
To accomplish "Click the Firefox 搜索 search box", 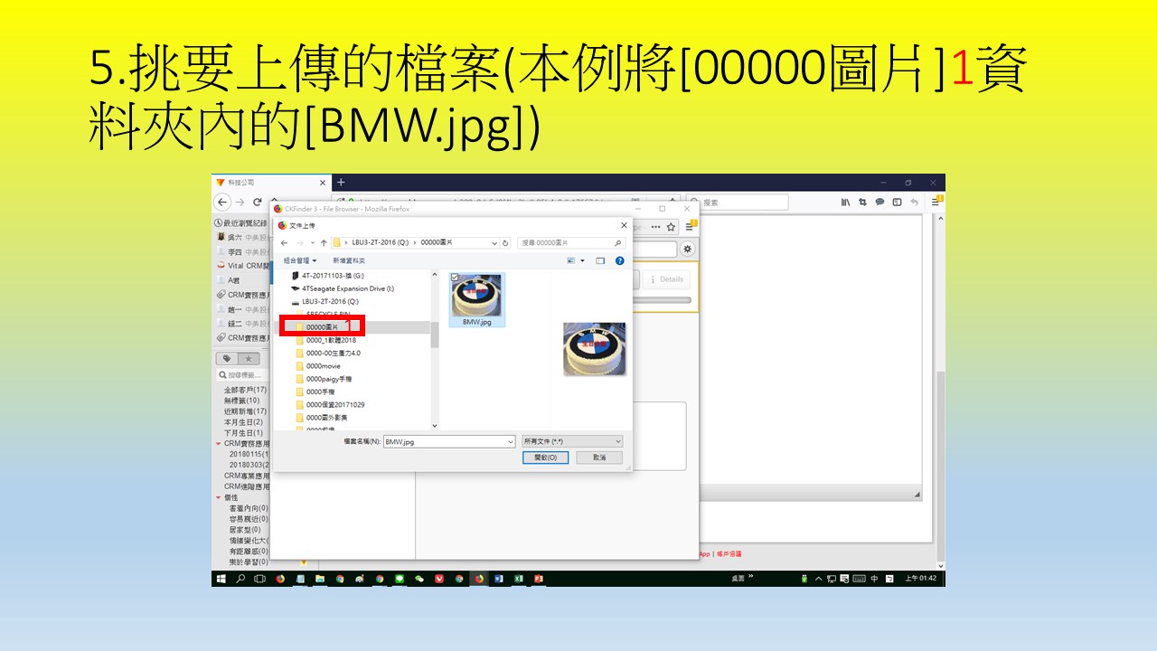I will click(x=737, y=203).
